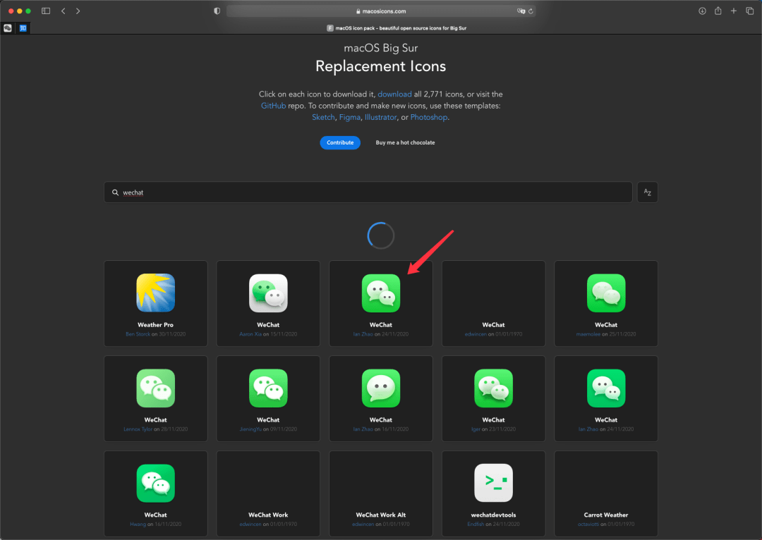Toggle the Safari sidebar button
The height and width of the screenshot is (540, 762).
[x=46, y=11]
